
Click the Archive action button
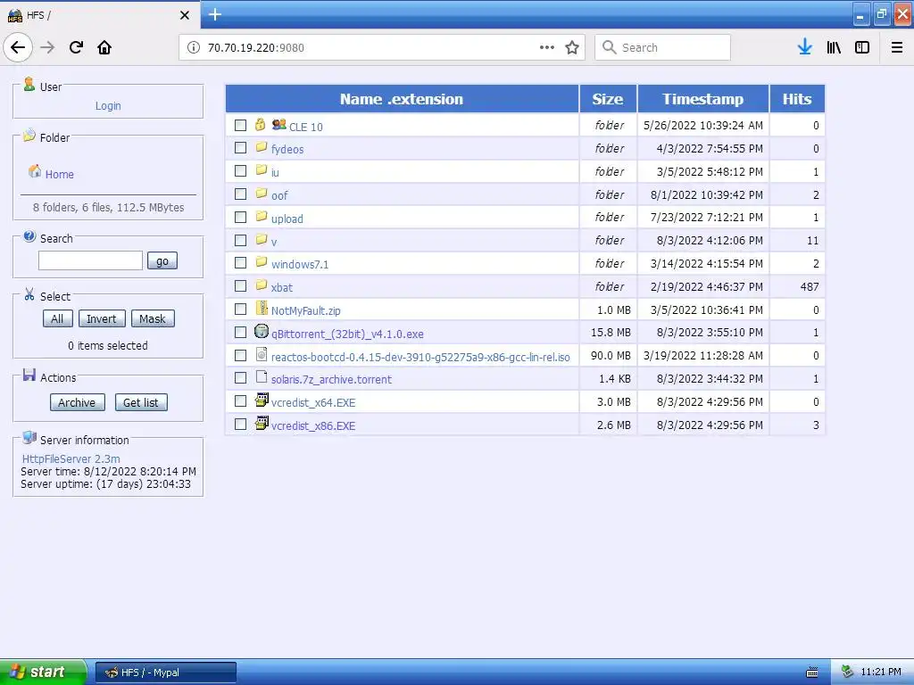pos(77,402)
